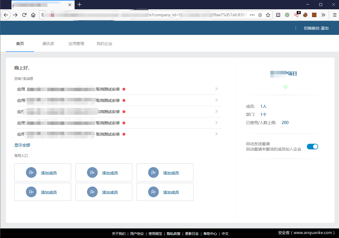Click the browser back arrow button
The image size is (339, 238).
point(6,15)
